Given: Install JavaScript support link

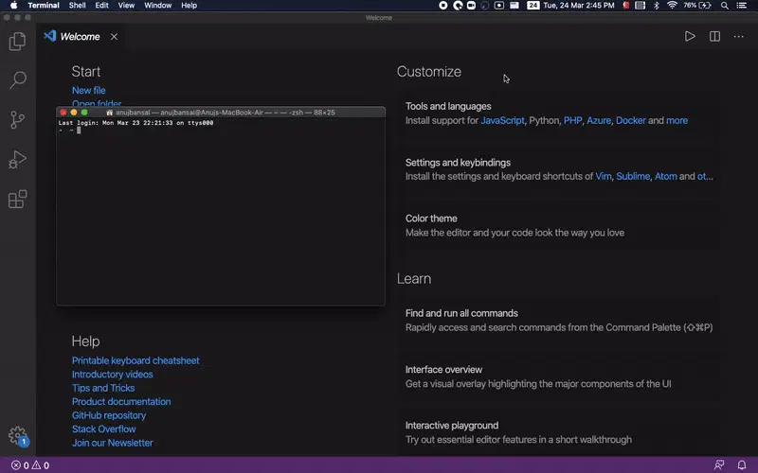Looking at the screenshot, I should coord(502,120).
